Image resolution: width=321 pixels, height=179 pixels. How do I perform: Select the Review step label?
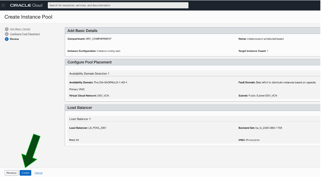(15, 39)
